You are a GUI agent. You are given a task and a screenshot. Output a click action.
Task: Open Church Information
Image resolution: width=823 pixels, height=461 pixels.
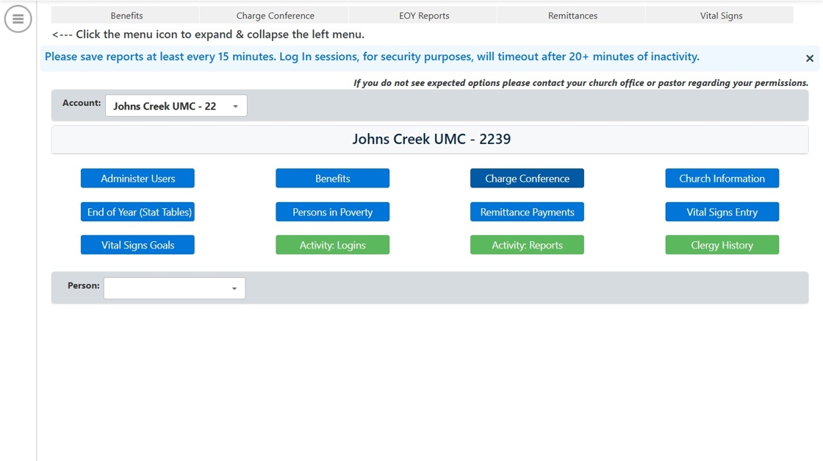[722, 179]
